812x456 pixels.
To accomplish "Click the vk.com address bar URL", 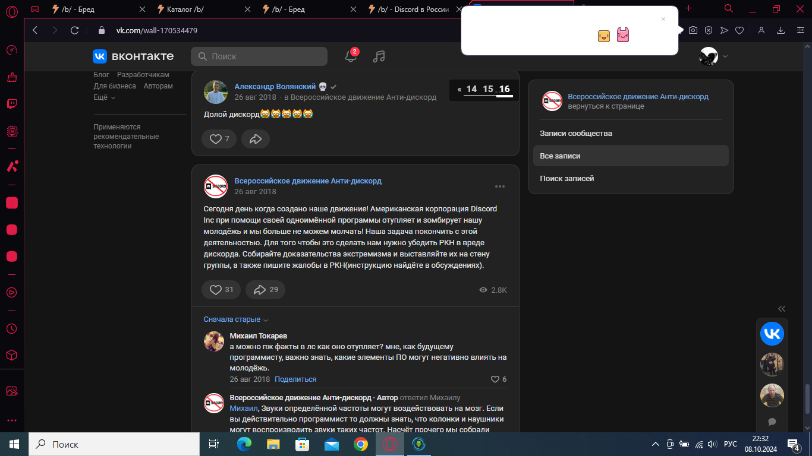I will [x=156, y=30].
